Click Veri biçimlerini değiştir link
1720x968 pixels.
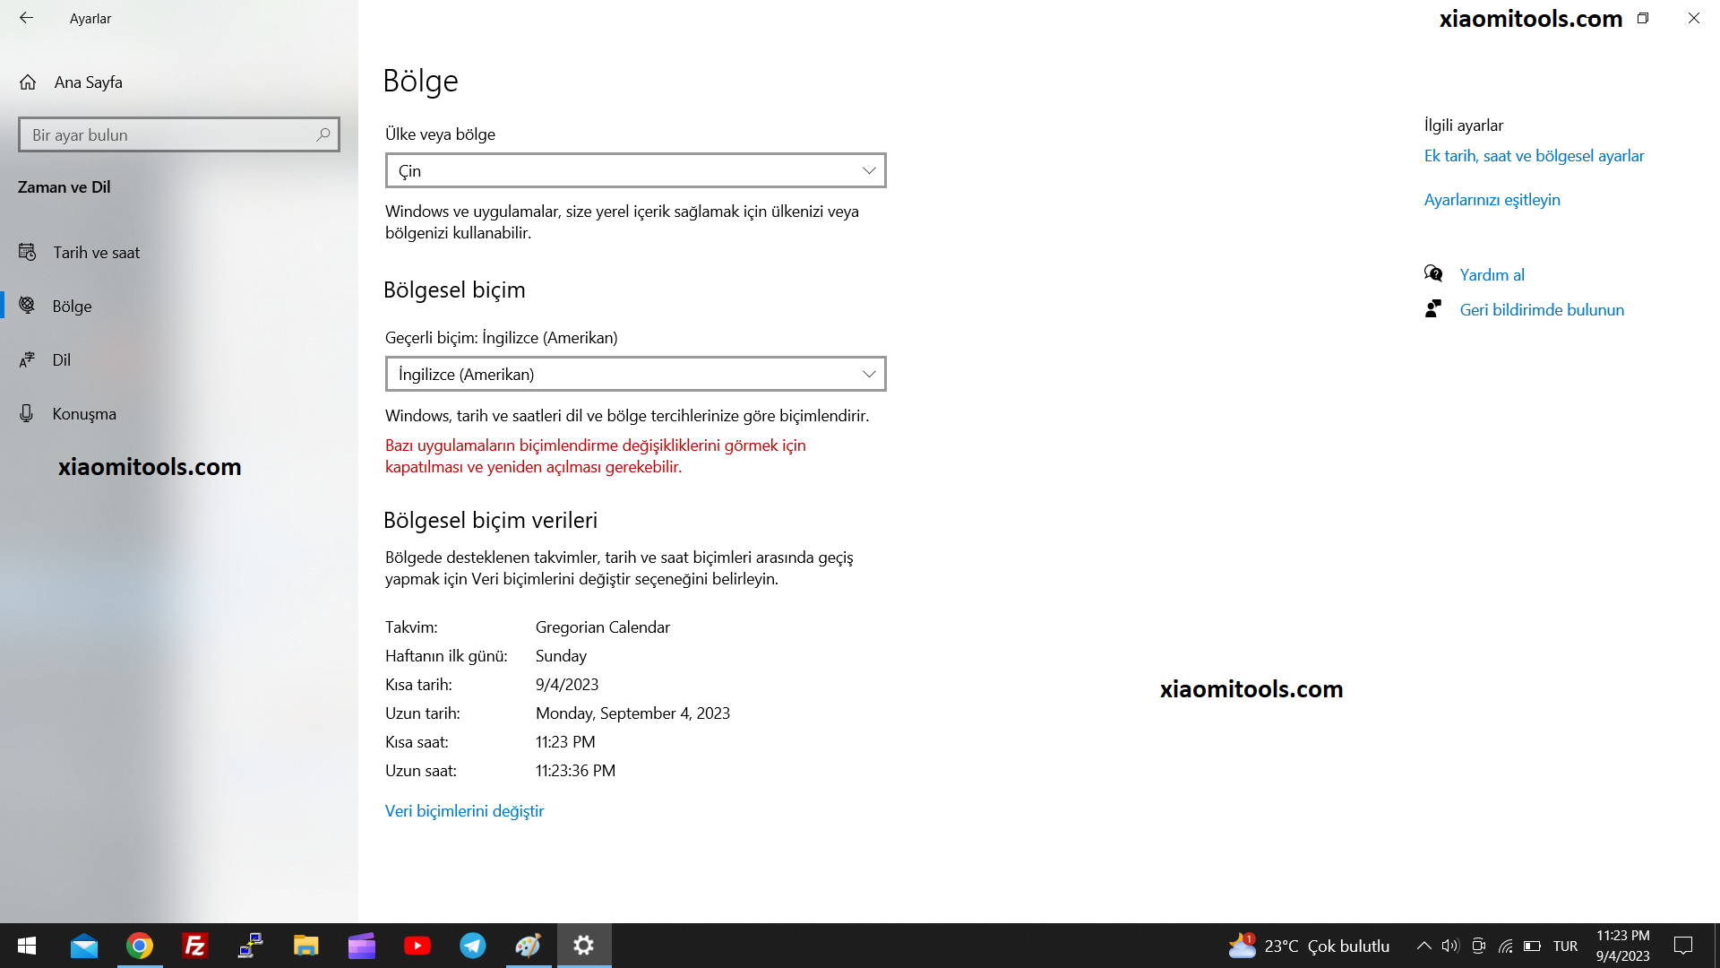click(464, 811)
